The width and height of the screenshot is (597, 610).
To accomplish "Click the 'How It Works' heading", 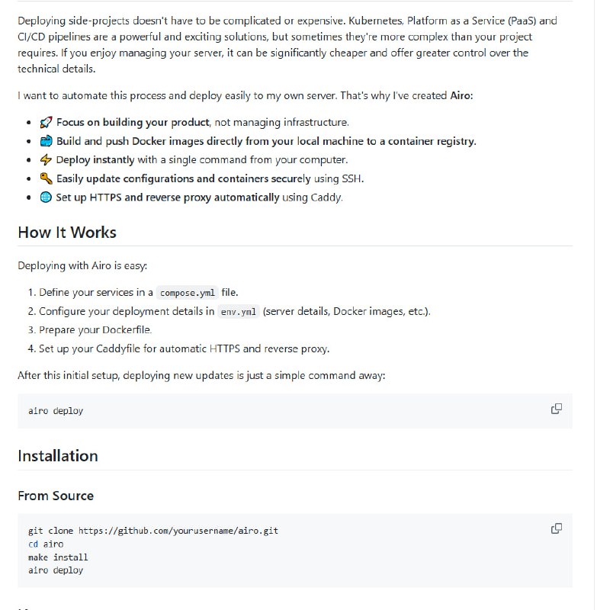I will pos(67,233).
